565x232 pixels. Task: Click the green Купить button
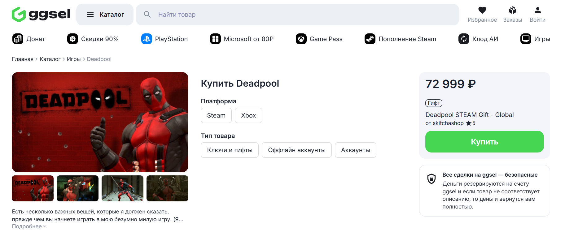click(x=484, y=142)
